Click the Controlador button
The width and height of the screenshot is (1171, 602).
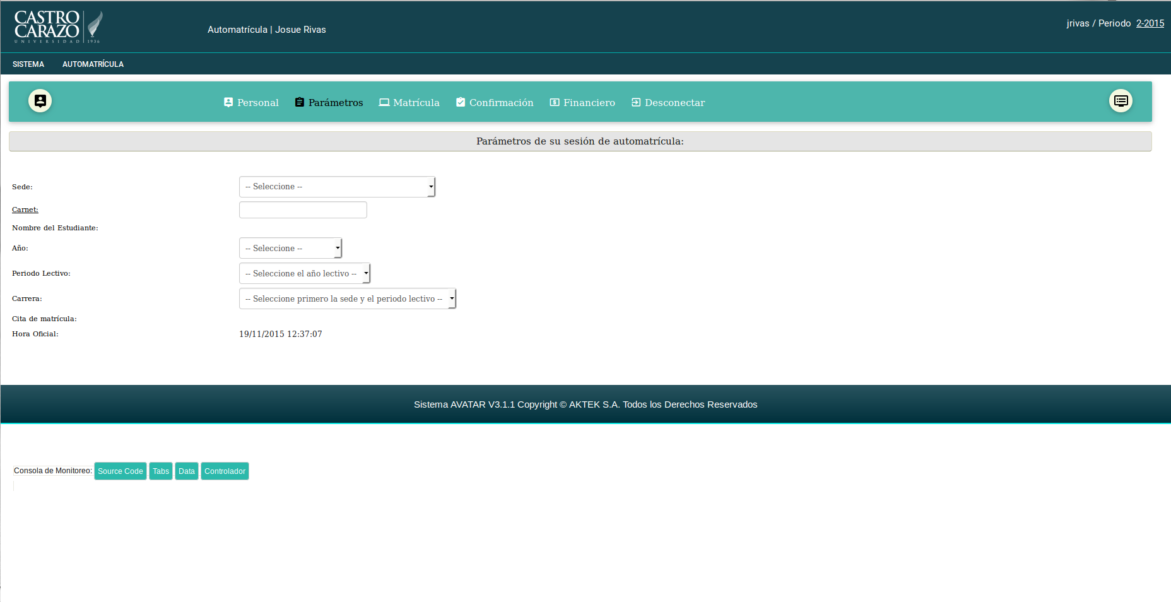tap(225, 471)
